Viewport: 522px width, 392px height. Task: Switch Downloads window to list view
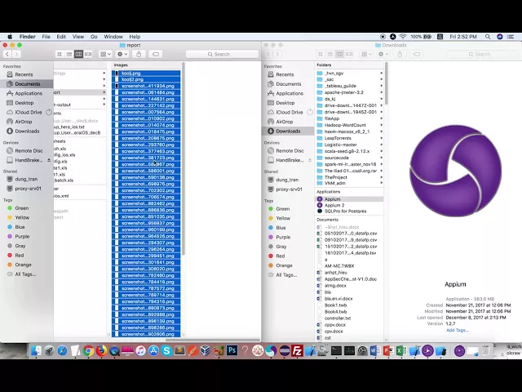[x=330, y=54]
